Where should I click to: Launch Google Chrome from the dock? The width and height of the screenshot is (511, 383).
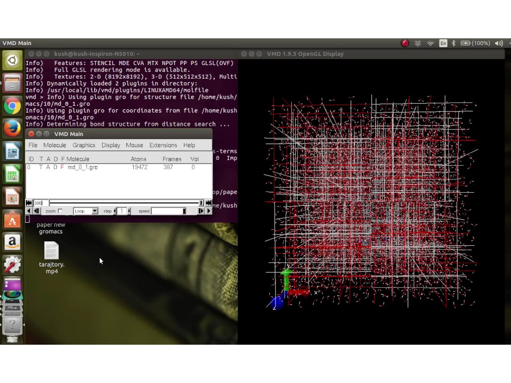(x=12, y=106)
